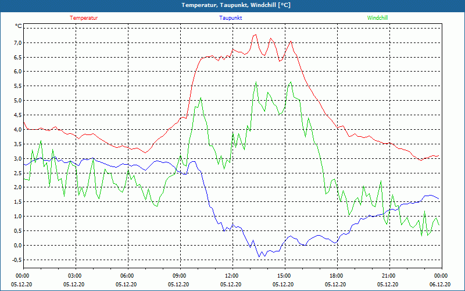
Task: Select the green 'Windchill' legend label
Action: pos(377,18)
